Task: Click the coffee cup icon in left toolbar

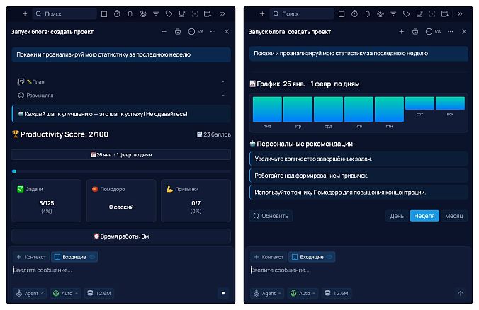Action: coord(181,13)
